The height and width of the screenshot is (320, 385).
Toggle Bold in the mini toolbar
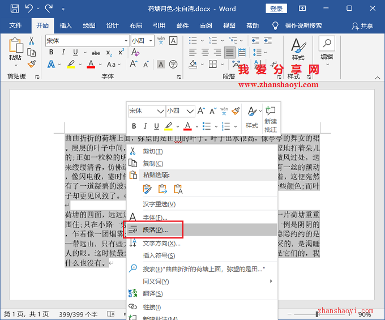134,126
